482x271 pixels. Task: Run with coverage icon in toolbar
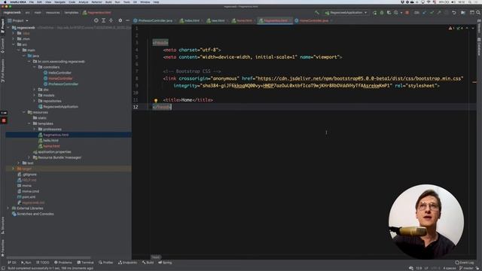[x=389, y=13]
